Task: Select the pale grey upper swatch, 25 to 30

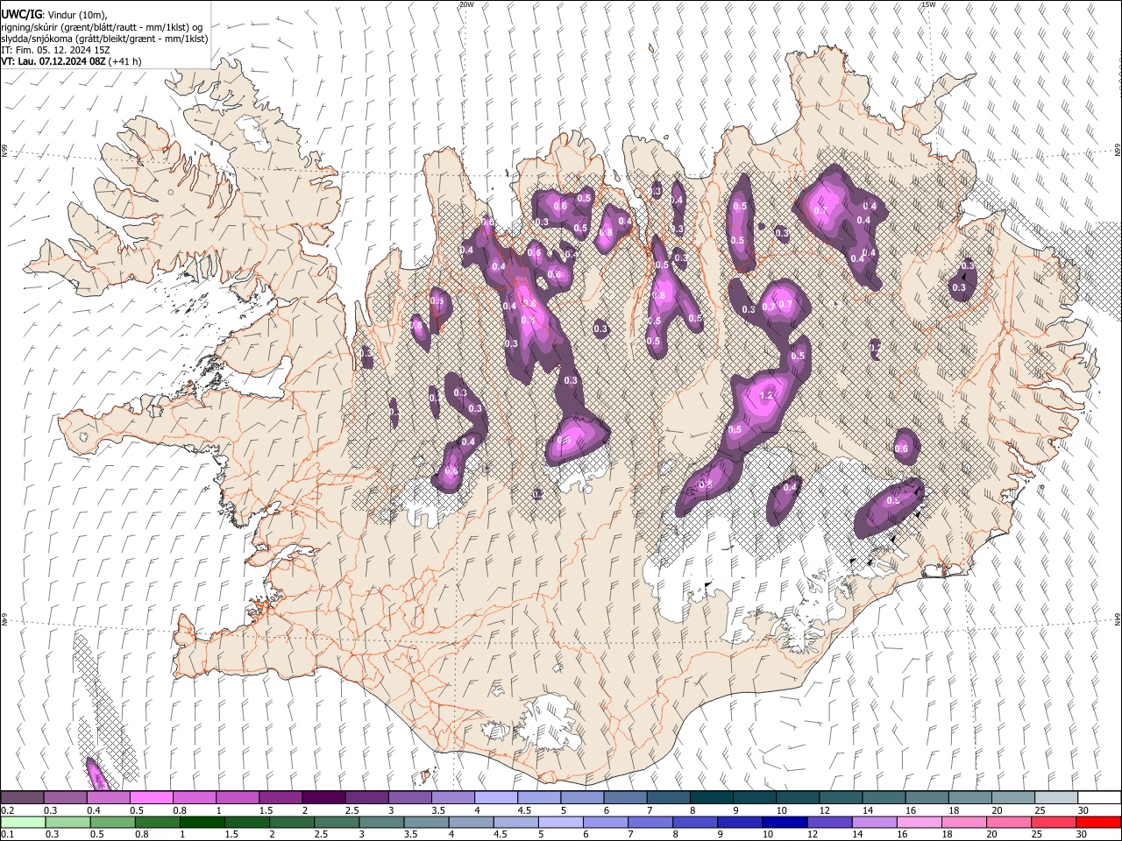Action: 1055,798
